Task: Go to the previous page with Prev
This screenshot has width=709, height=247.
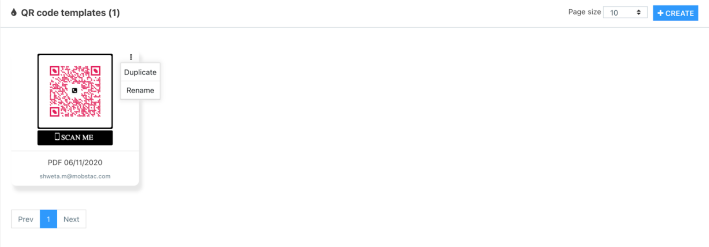Action: pos(26,219)
